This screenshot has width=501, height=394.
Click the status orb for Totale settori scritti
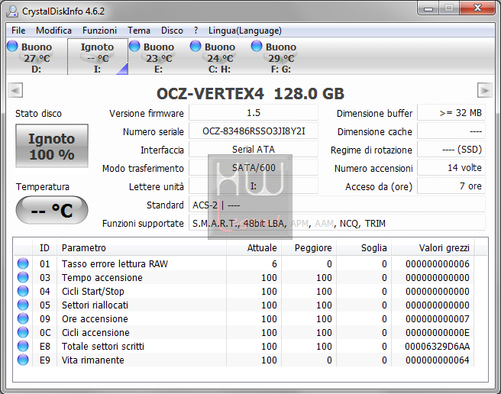(23, 346)
